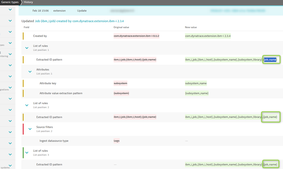Collapse the Source filters section
Image resolution: width=283 pixels, height=169 pixels.
pos(30,129)
